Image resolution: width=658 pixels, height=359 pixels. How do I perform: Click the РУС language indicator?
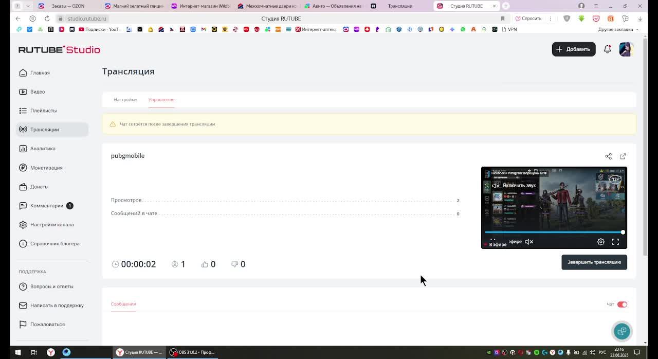602,352
